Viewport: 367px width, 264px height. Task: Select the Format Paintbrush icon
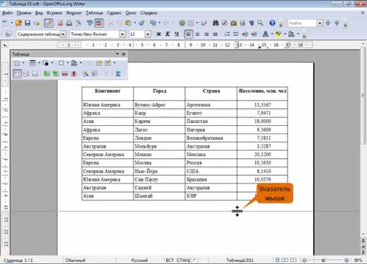[141, 23]
